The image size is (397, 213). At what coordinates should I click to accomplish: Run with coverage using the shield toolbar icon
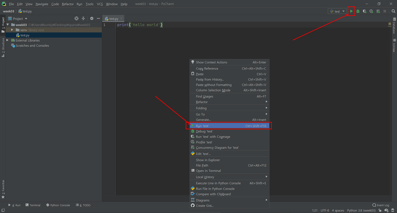pos(365,11)
